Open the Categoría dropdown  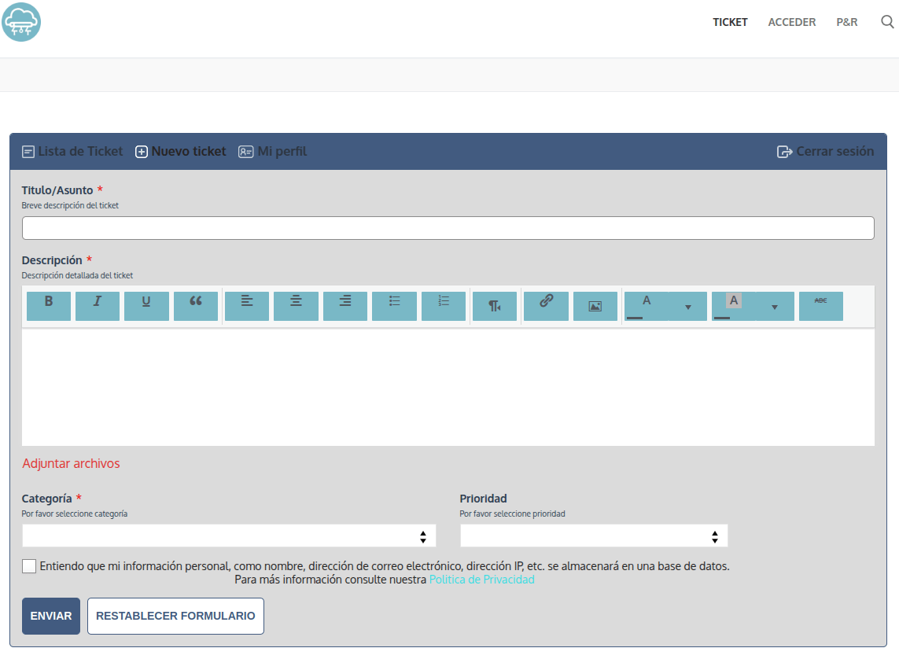(x=229, y=536)
